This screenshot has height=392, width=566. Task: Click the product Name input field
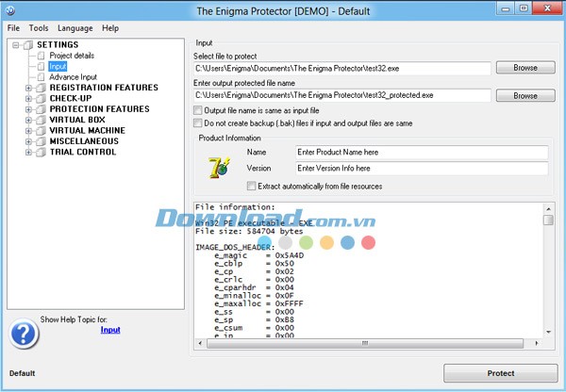[x=421, y=153]
